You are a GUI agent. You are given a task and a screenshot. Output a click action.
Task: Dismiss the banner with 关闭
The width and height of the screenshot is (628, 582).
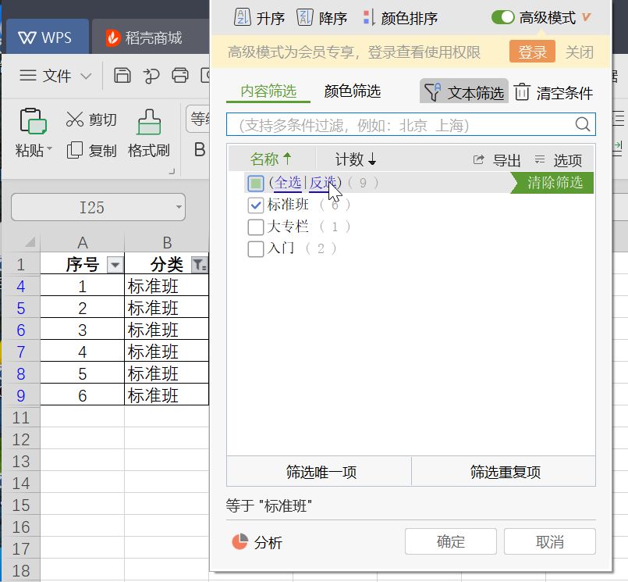(579, 52)
